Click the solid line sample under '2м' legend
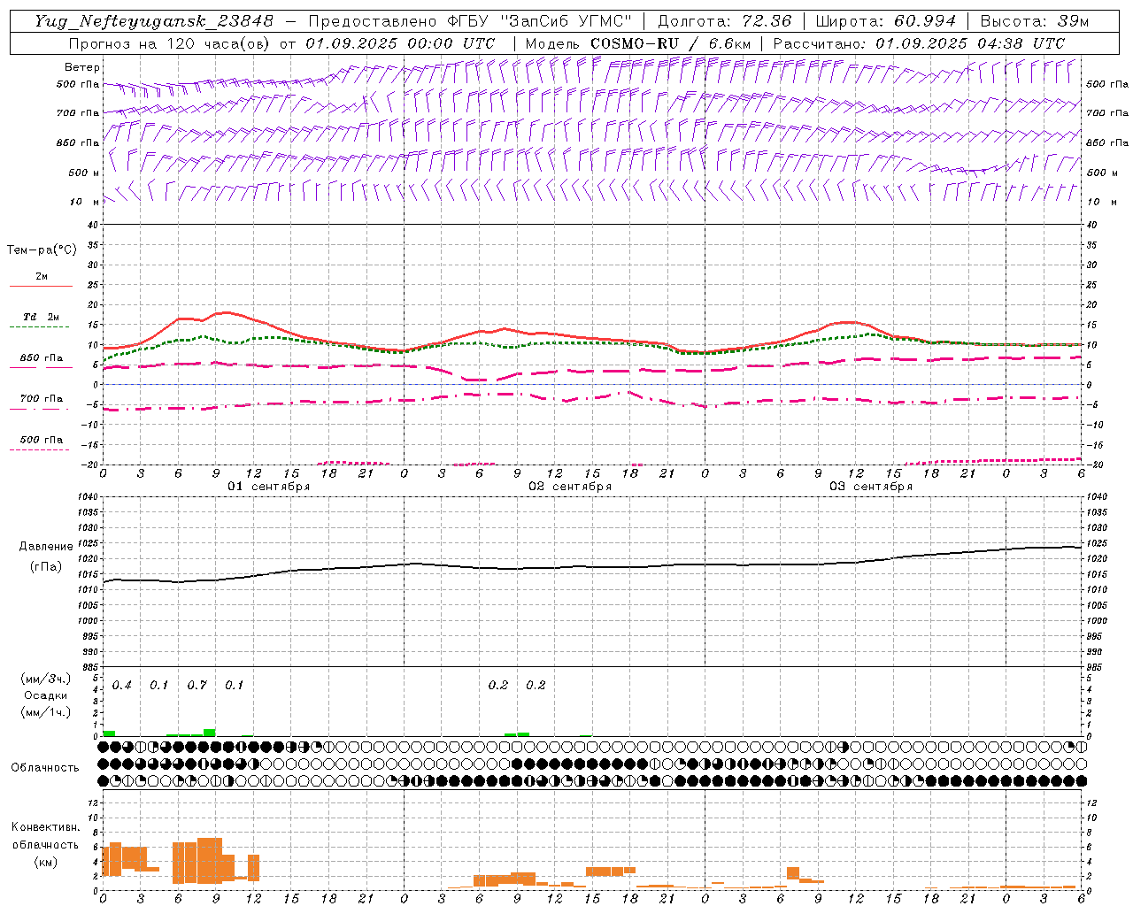 pos(41,286)
